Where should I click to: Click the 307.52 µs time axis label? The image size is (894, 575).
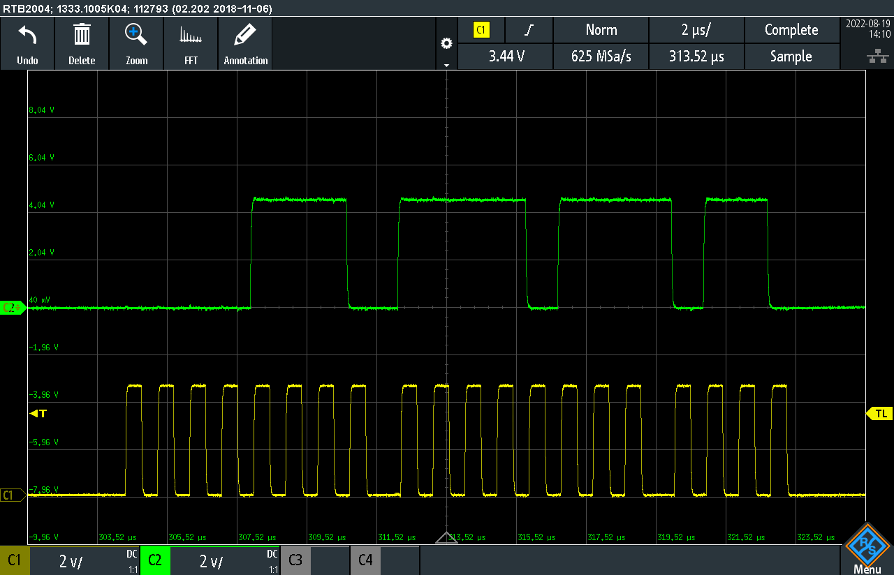[256, 537]
